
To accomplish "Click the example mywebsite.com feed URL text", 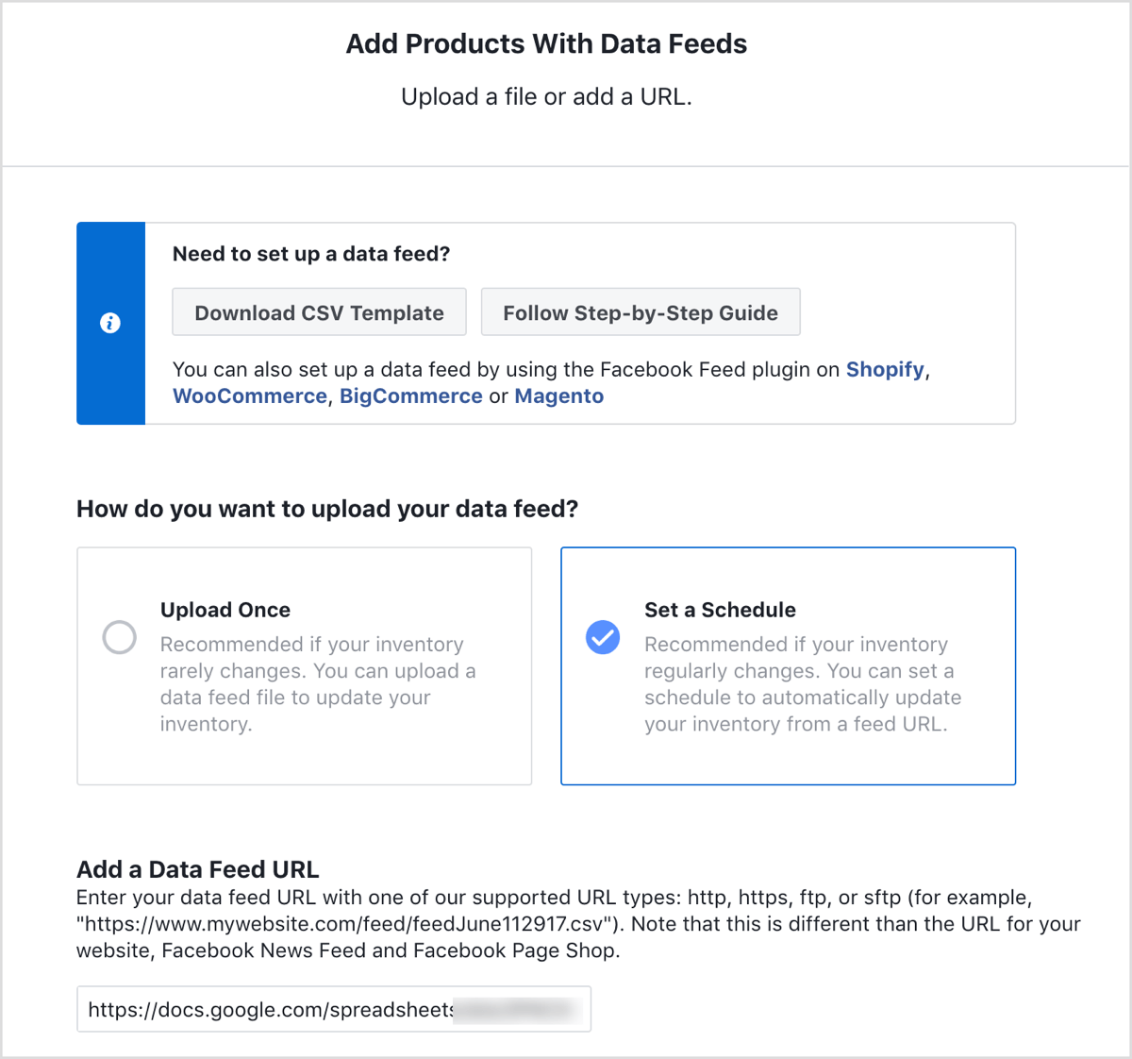I will tap(340, 924).
